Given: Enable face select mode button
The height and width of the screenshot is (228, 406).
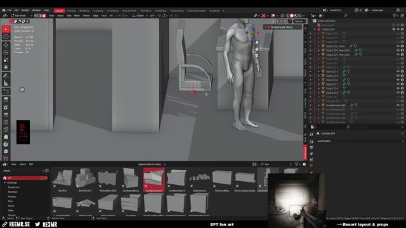Looking at the screenshot, I should click(x=44, y=16).
